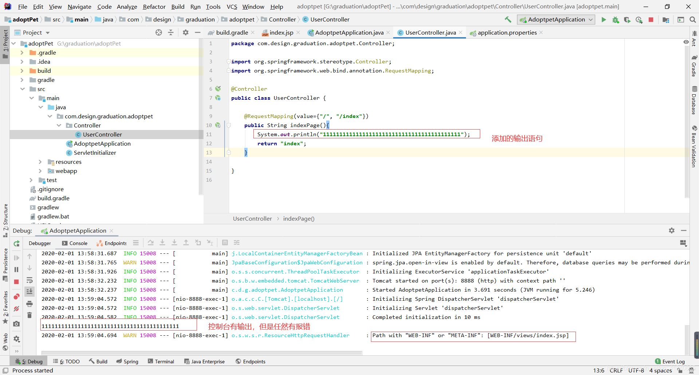
Task: Open 6: TODO tool window
Action: (x=66, y=362)
